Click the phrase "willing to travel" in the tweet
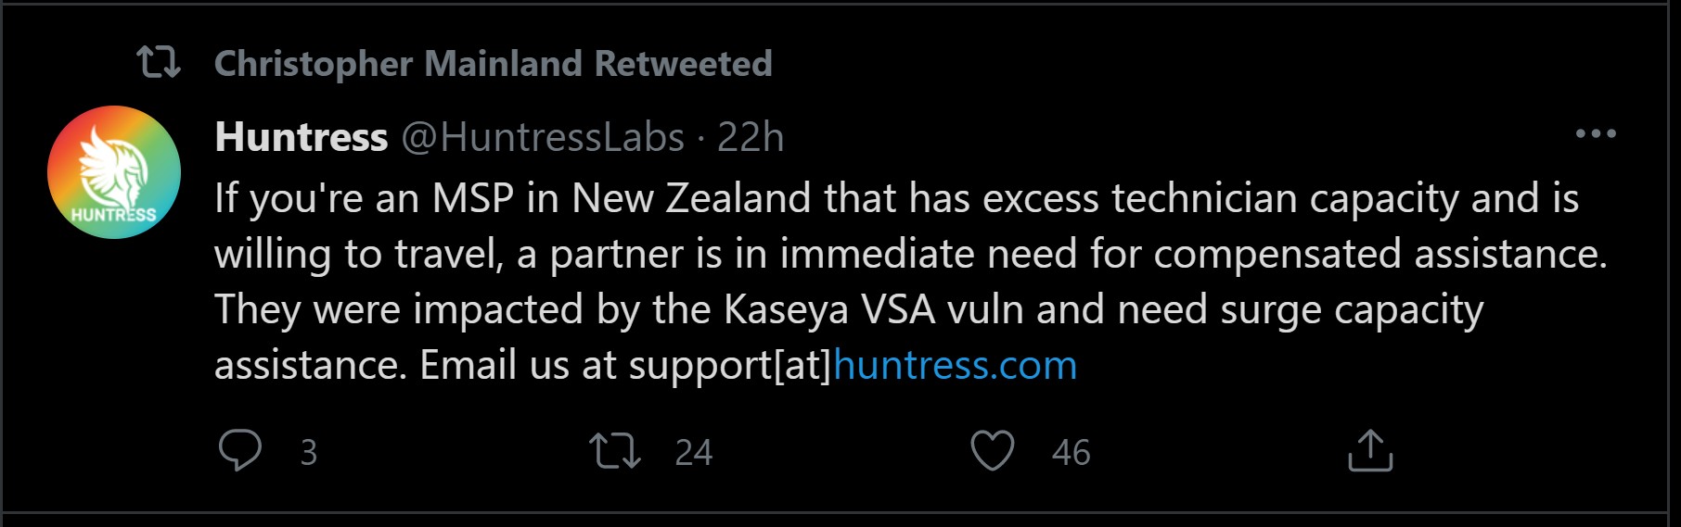Image resolution: width=1681 pixels, height=527 pixels. click(x=359, y=255)
